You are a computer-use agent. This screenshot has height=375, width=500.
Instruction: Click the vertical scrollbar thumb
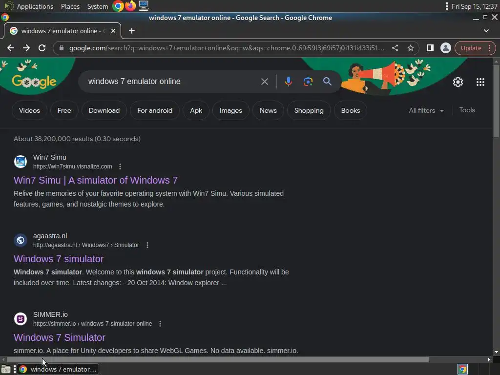tap(496, 101)
